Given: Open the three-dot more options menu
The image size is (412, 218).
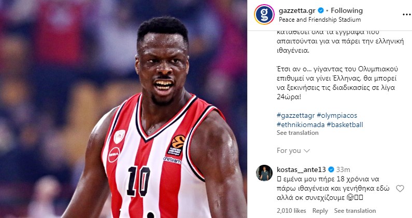Looking at the screenshot, I should [406, 14].
